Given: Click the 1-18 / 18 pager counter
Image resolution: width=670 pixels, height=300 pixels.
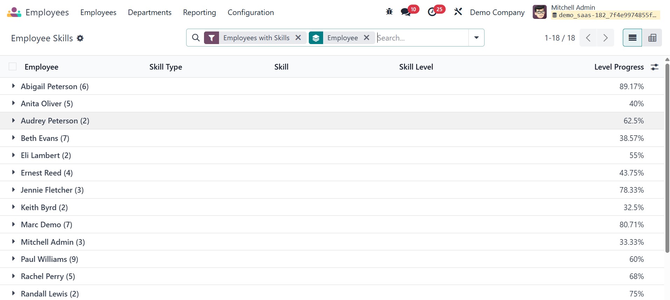Looking at the screenshot, I should pos(560,38).
